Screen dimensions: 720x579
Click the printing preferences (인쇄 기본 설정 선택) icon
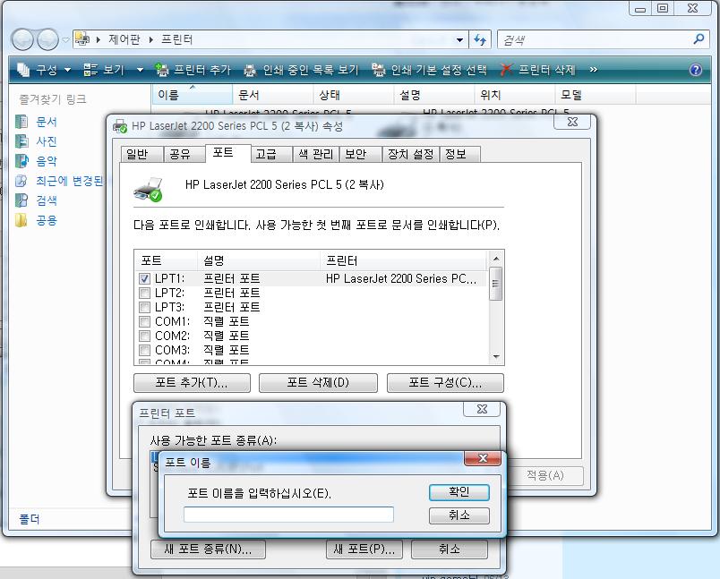(x=378, y=70)
